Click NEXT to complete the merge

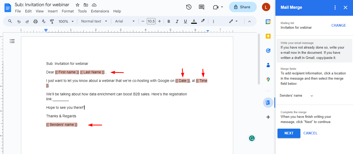tap(289, 133)
